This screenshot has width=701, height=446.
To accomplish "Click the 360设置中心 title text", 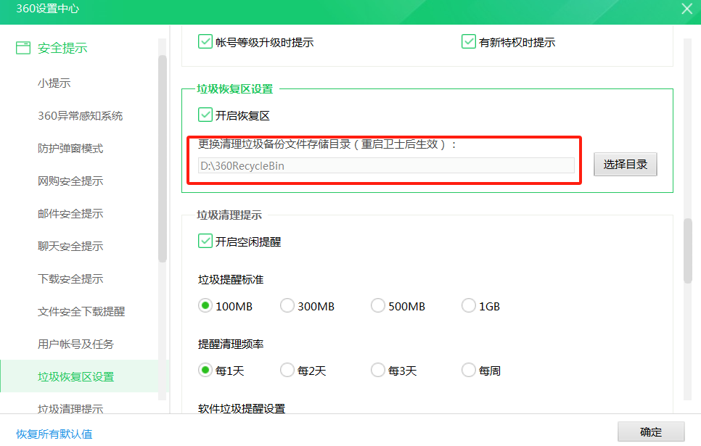I will (47, 9).
